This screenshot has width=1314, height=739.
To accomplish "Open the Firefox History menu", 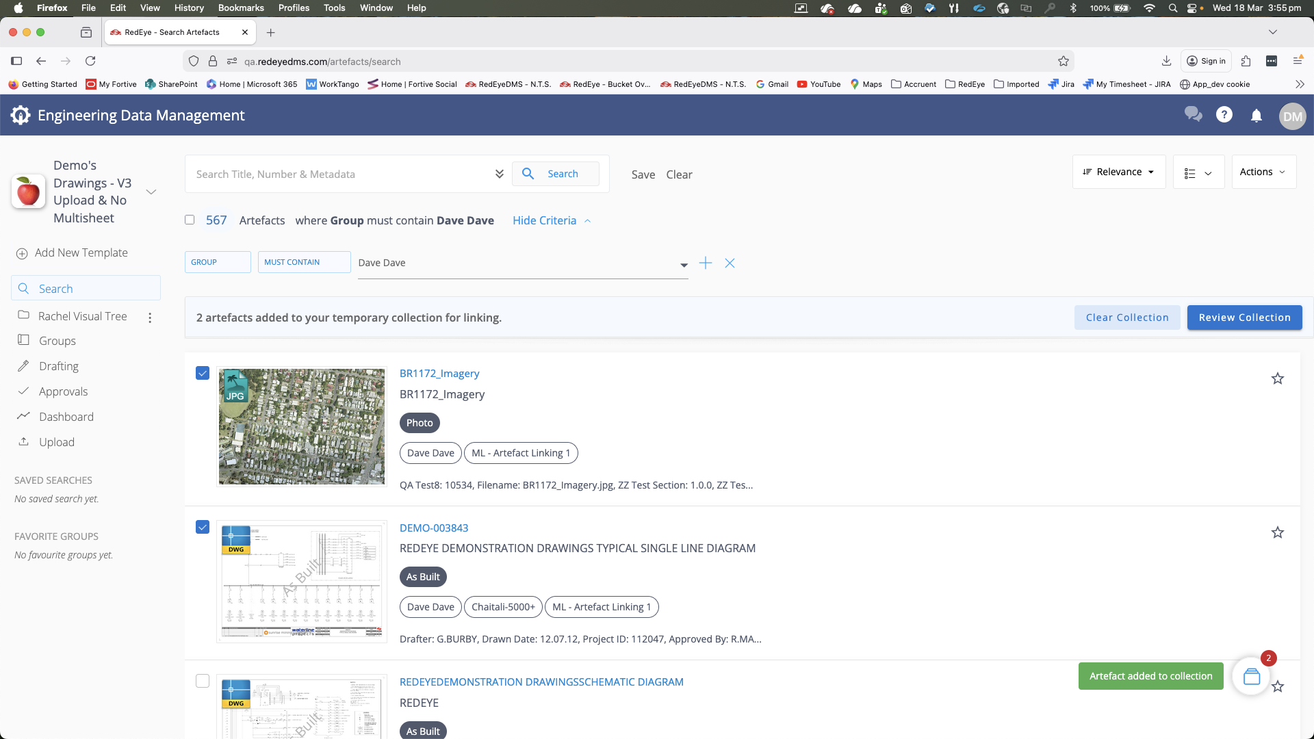I will coord(189,8).
